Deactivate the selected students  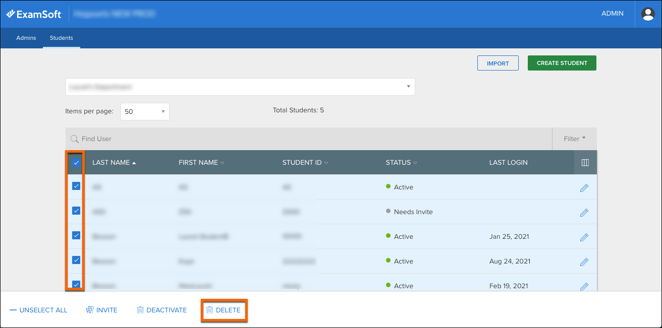(x=161, y=310)
